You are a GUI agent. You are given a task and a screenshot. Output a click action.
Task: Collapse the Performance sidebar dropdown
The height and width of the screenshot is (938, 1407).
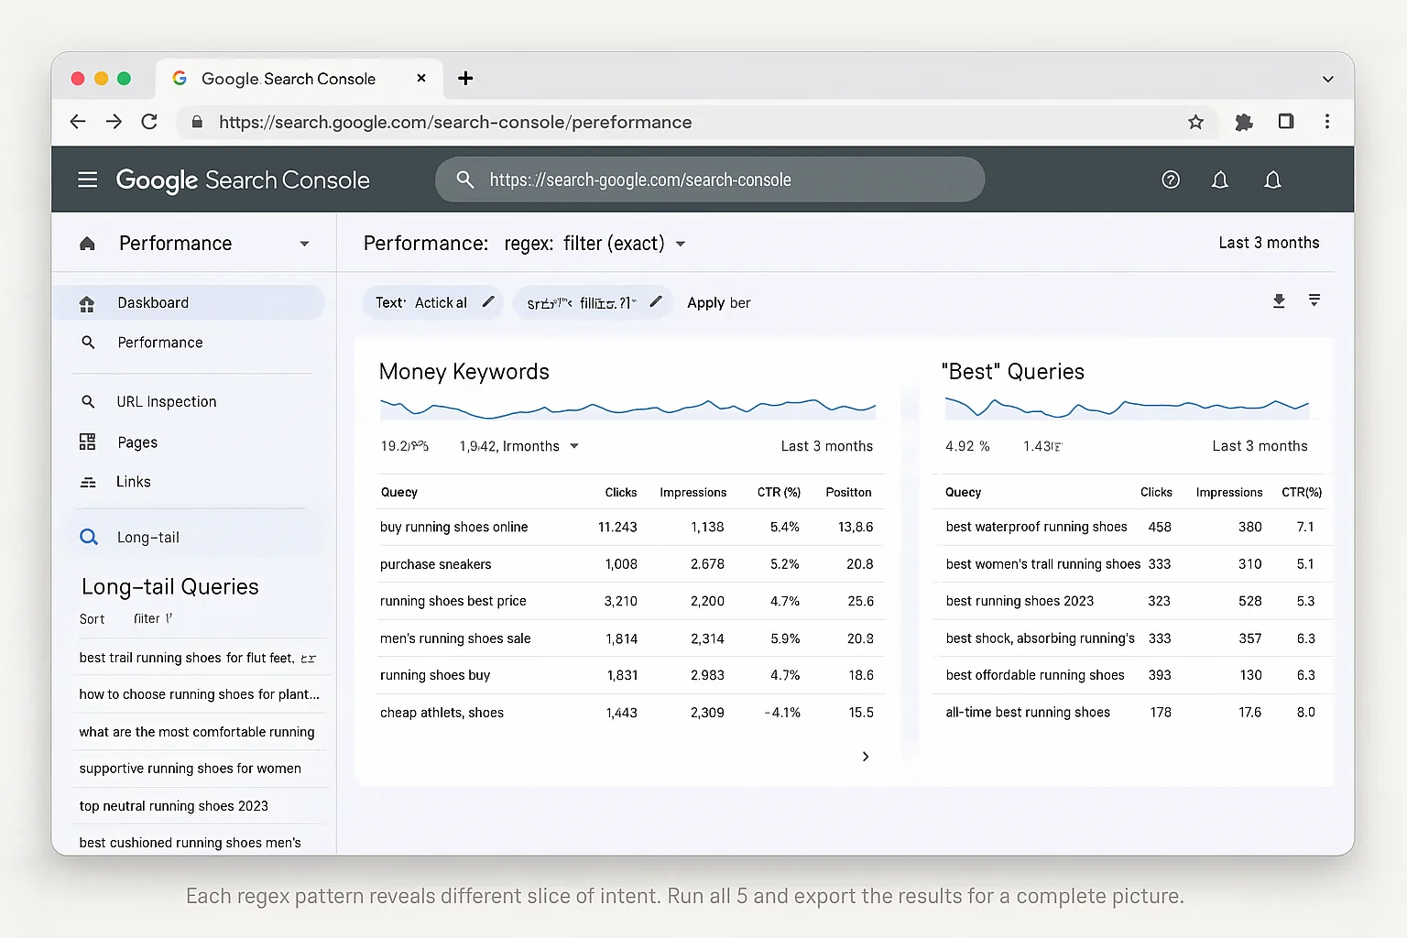(x=304, y=243)
